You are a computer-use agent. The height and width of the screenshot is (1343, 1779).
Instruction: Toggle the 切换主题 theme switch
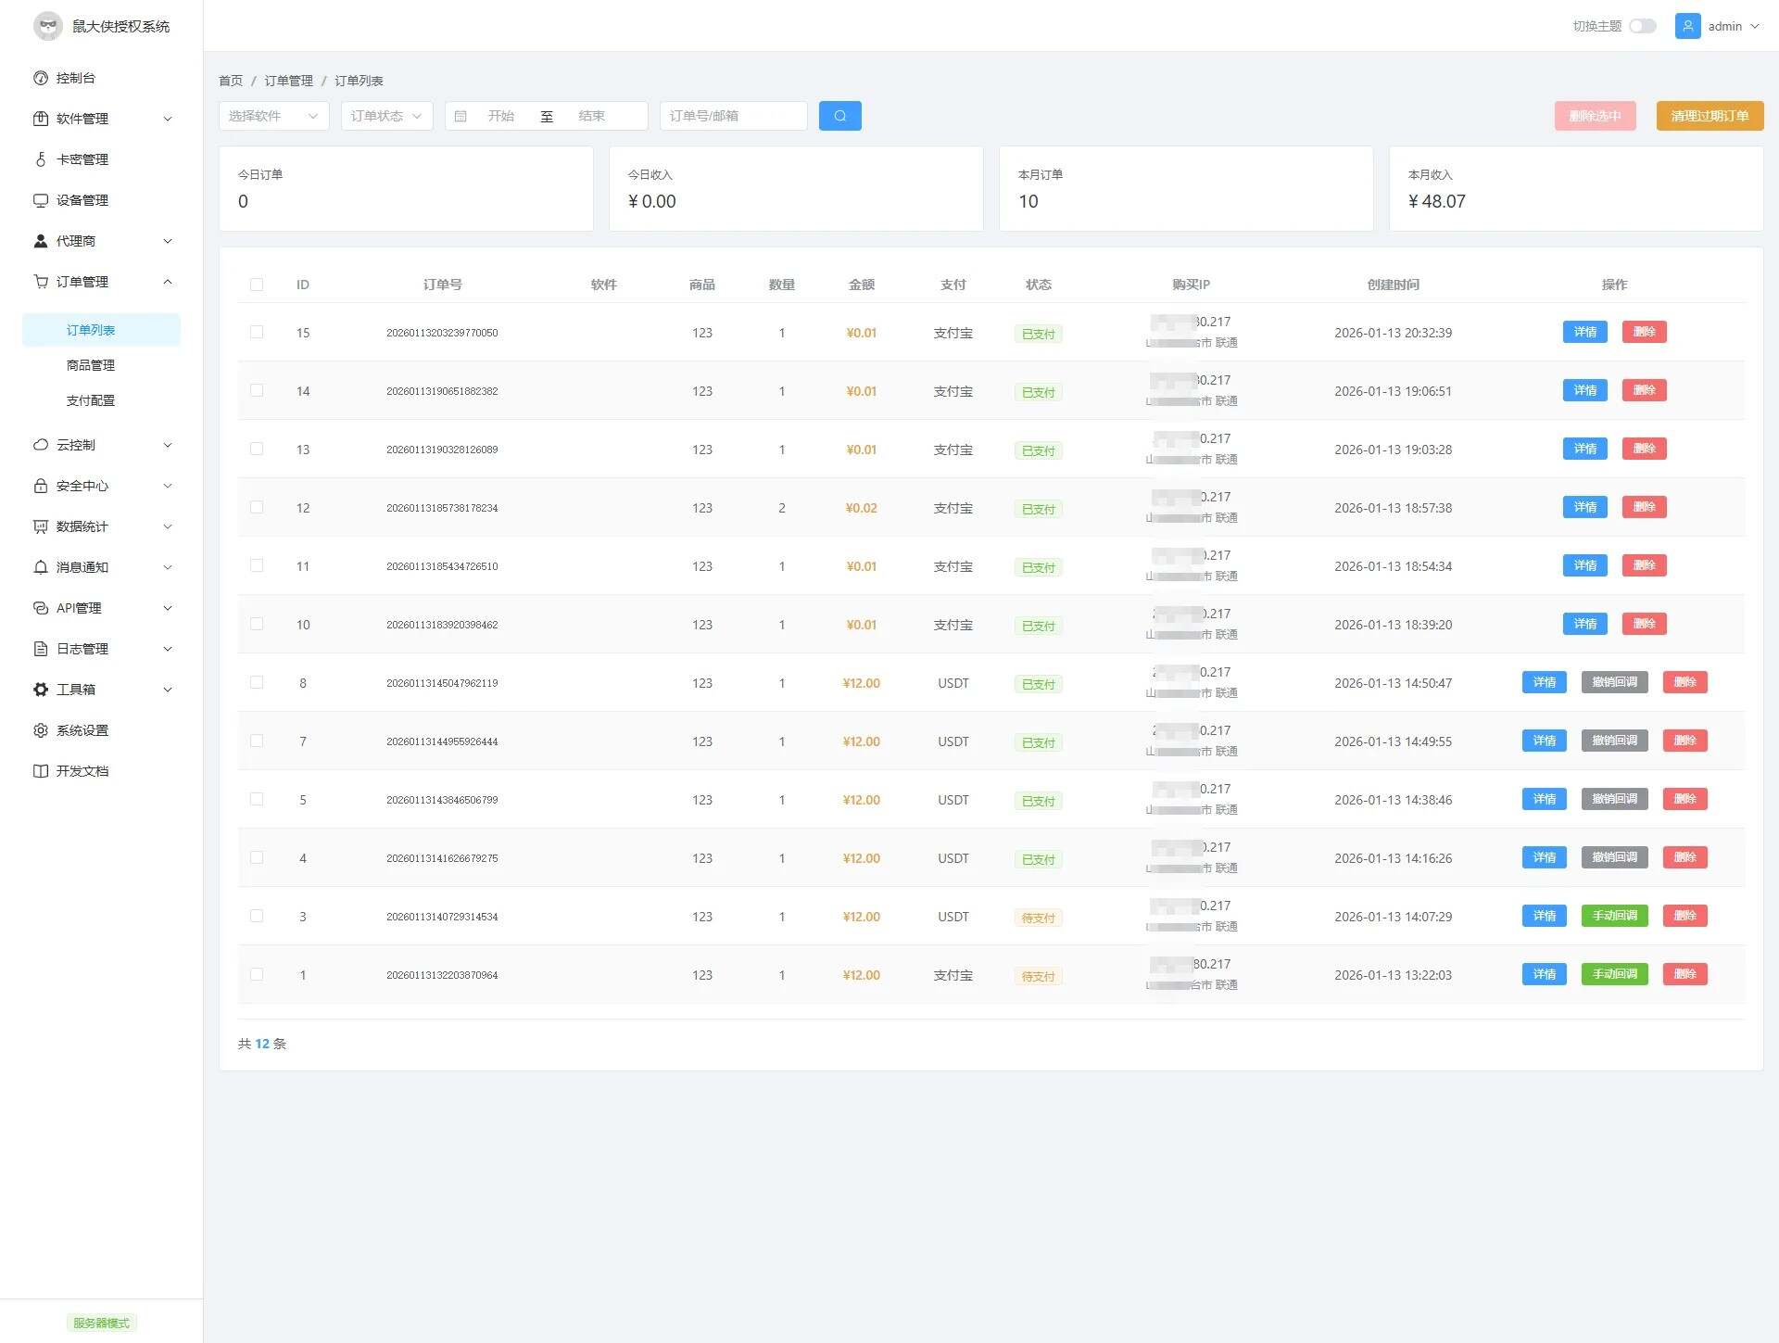coord(1642,26)
